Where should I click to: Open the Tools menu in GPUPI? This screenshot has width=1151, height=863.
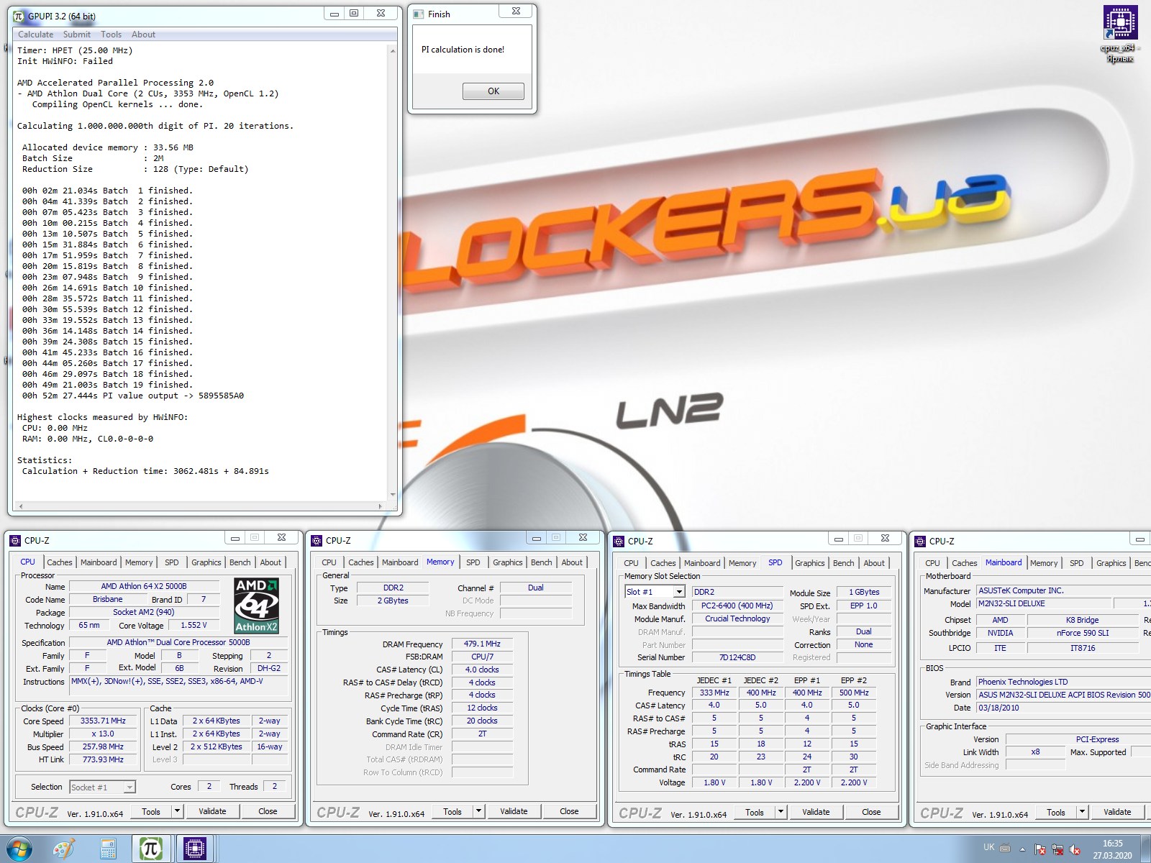click(112, 35)
